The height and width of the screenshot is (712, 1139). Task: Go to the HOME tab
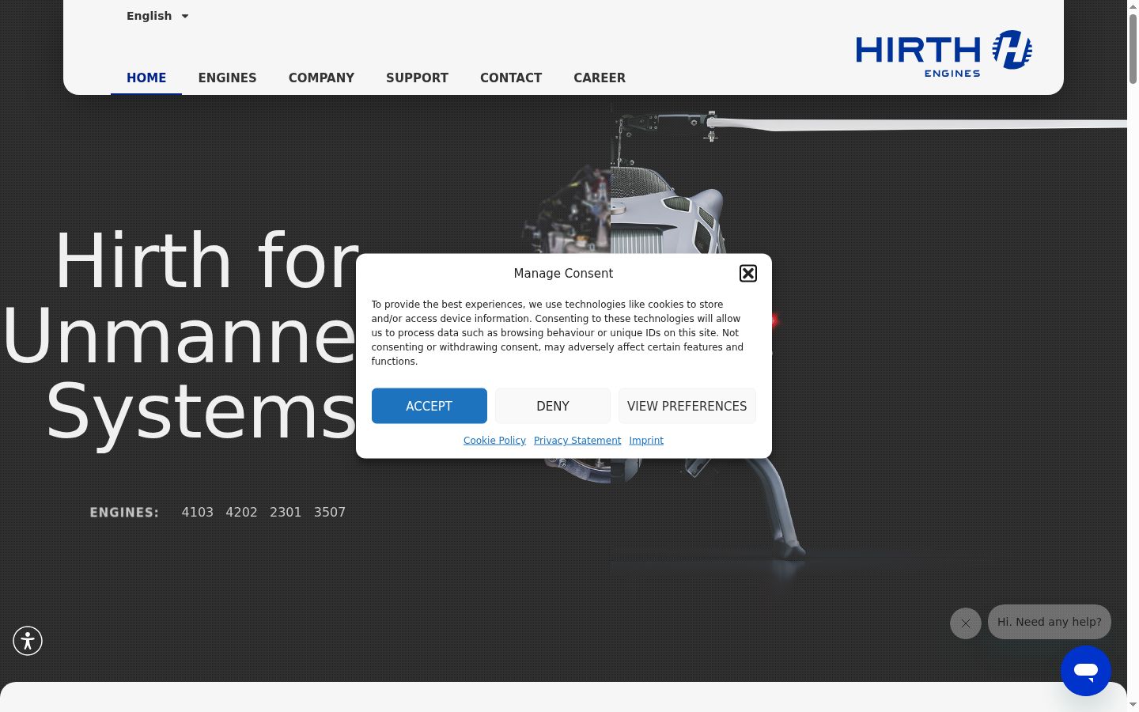tap(146, 78)
